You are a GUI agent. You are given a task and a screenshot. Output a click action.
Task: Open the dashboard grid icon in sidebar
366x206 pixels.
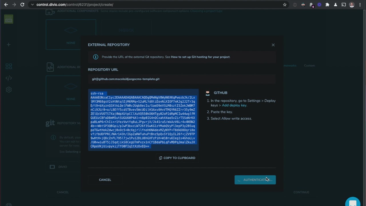pos(9,66)
